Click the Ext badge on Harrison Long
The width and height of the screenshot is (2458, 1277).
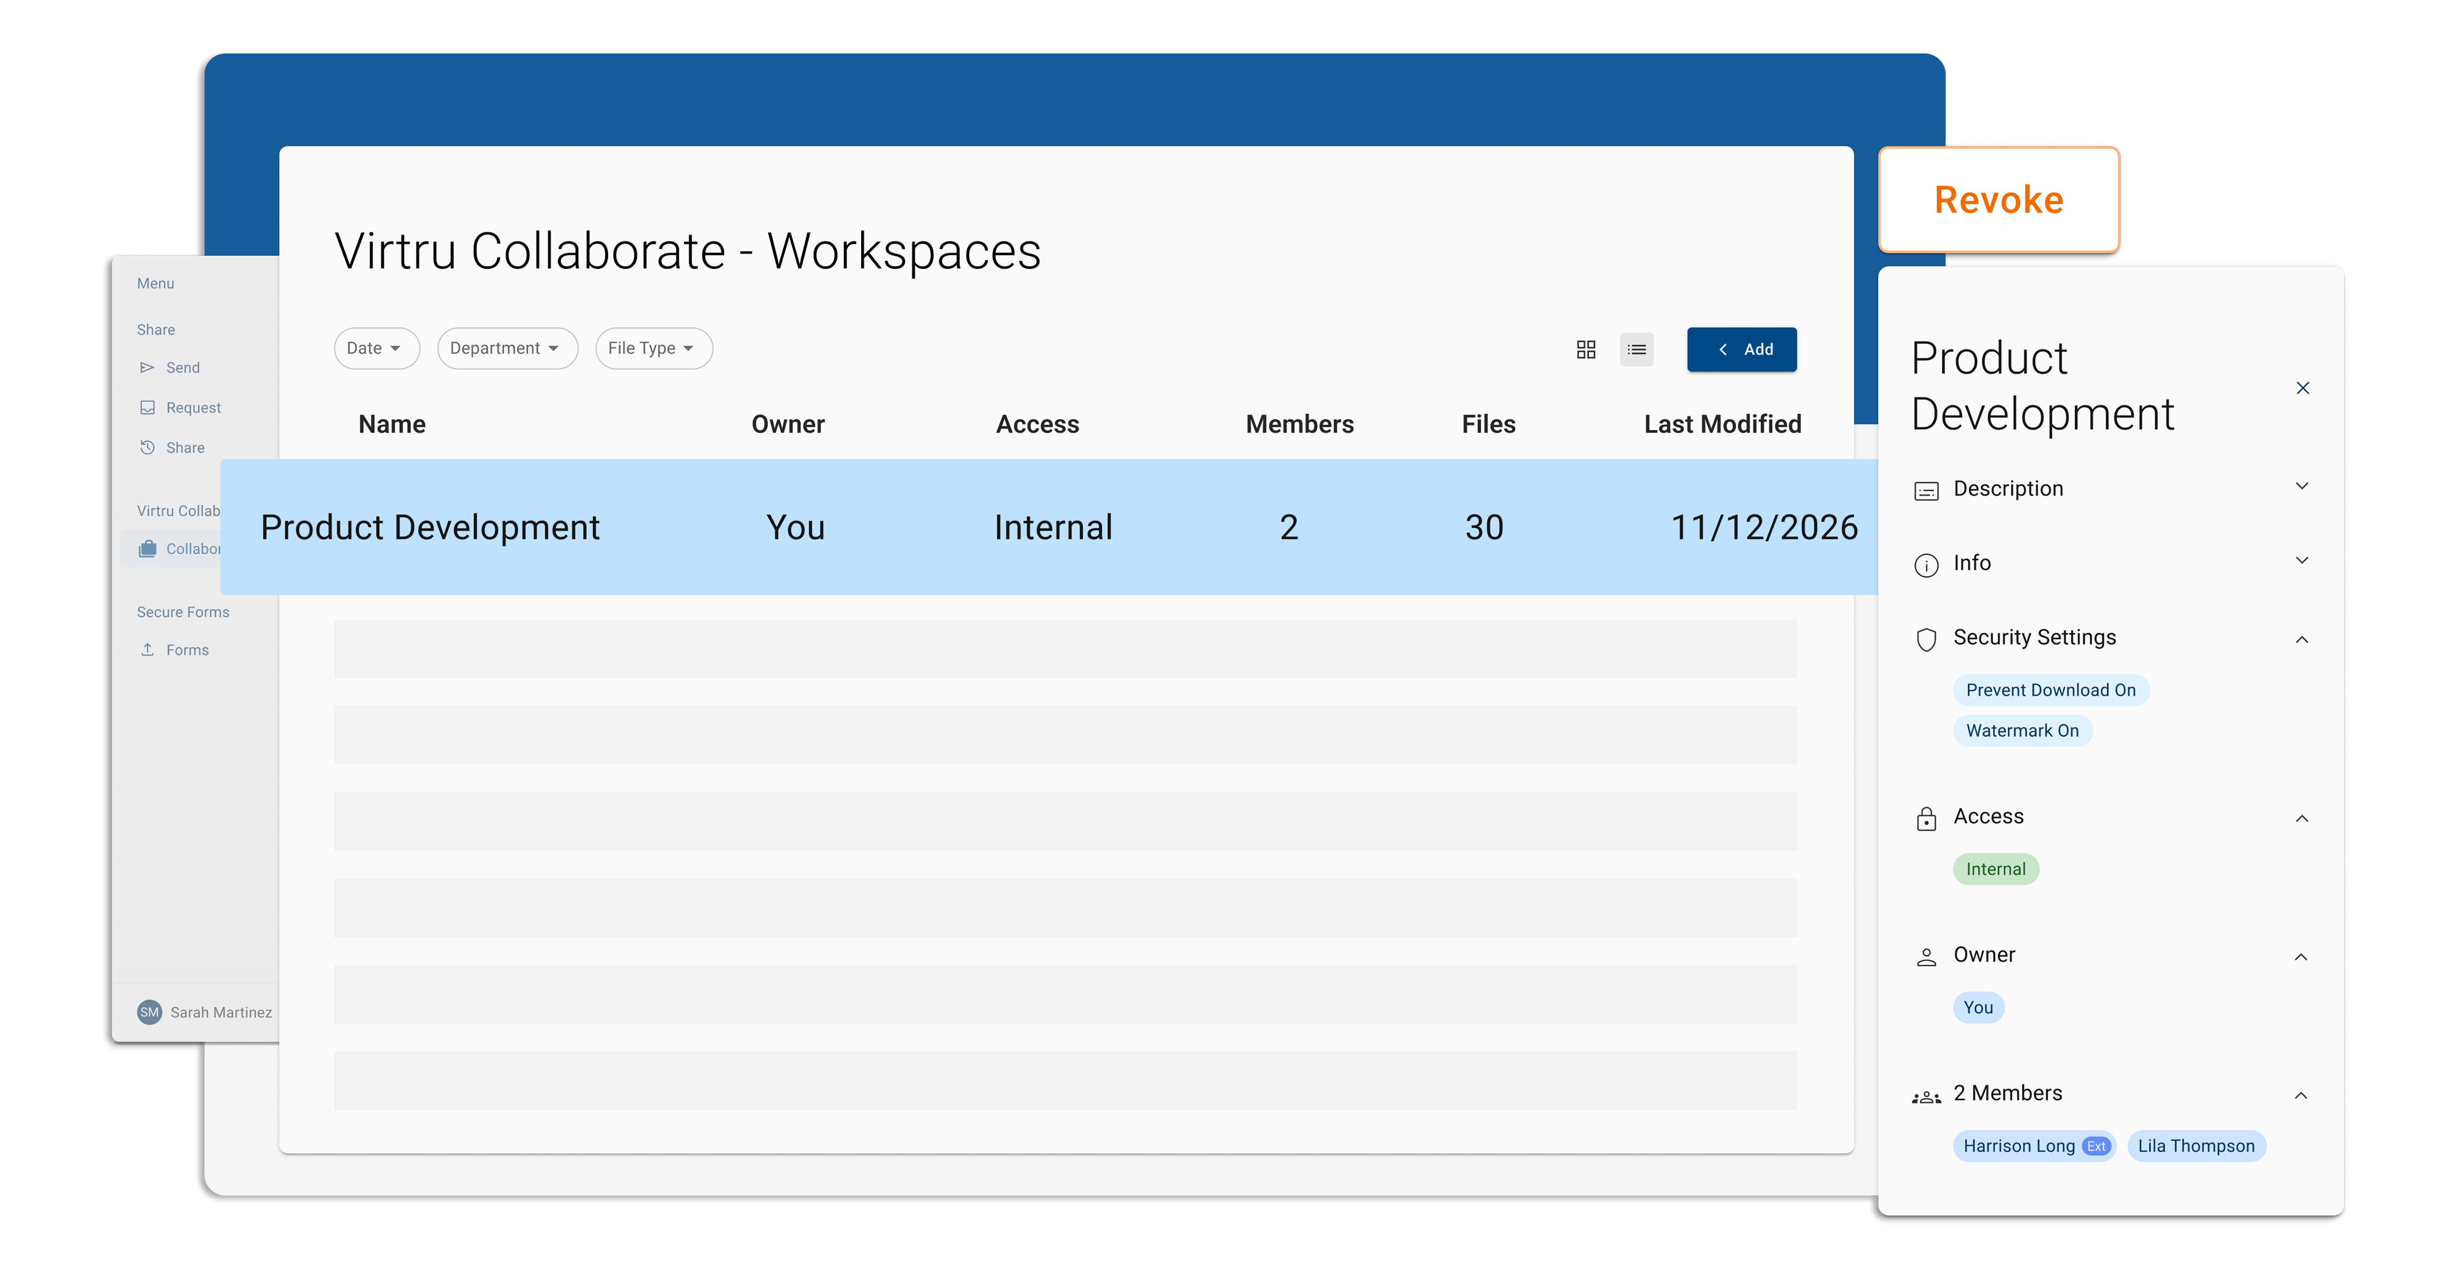(2096, 1146)
